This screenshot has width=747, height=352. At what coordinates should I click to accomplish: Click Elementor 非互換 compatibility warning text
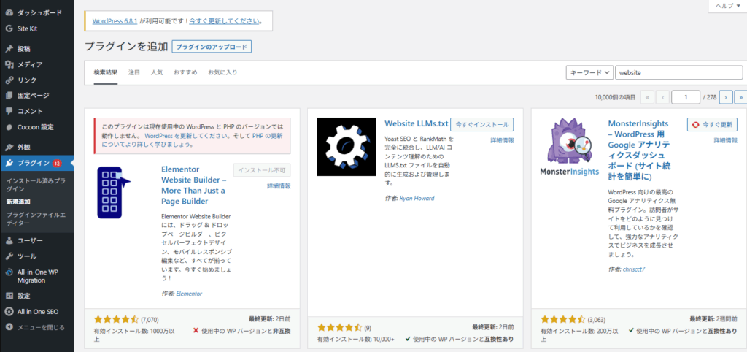(x=242, y=331)
